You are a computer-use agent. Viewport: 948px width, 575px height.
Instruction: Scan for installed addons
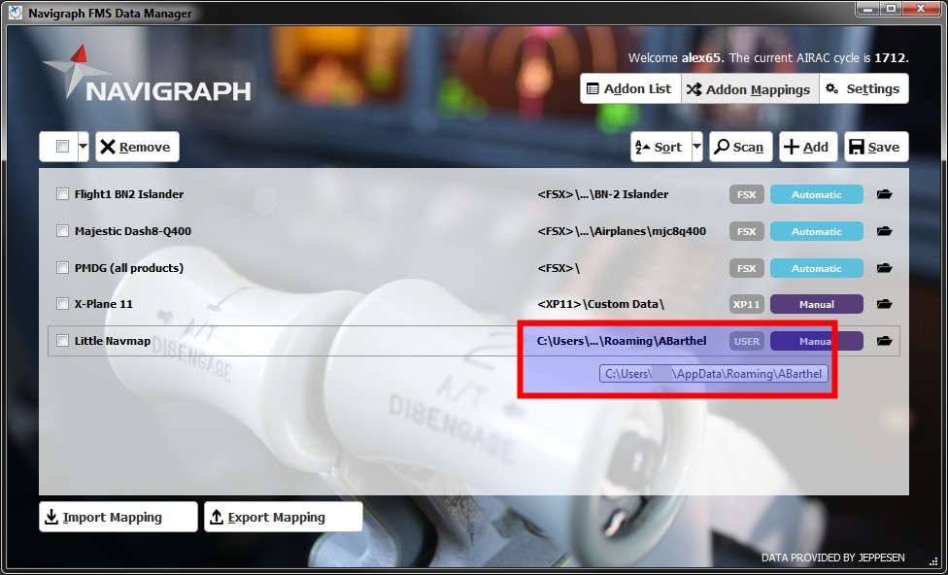pyautogui.click(x=740, y=147)
